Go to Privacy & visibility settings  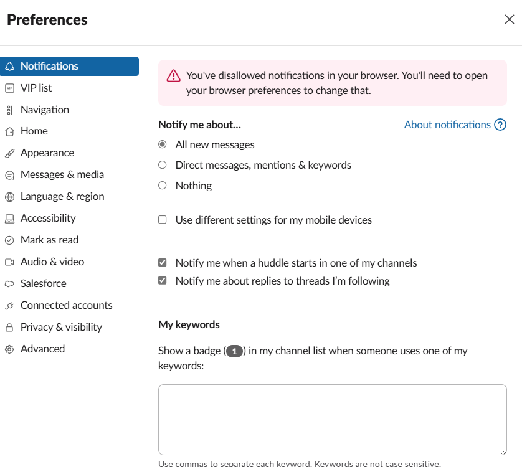69,327
